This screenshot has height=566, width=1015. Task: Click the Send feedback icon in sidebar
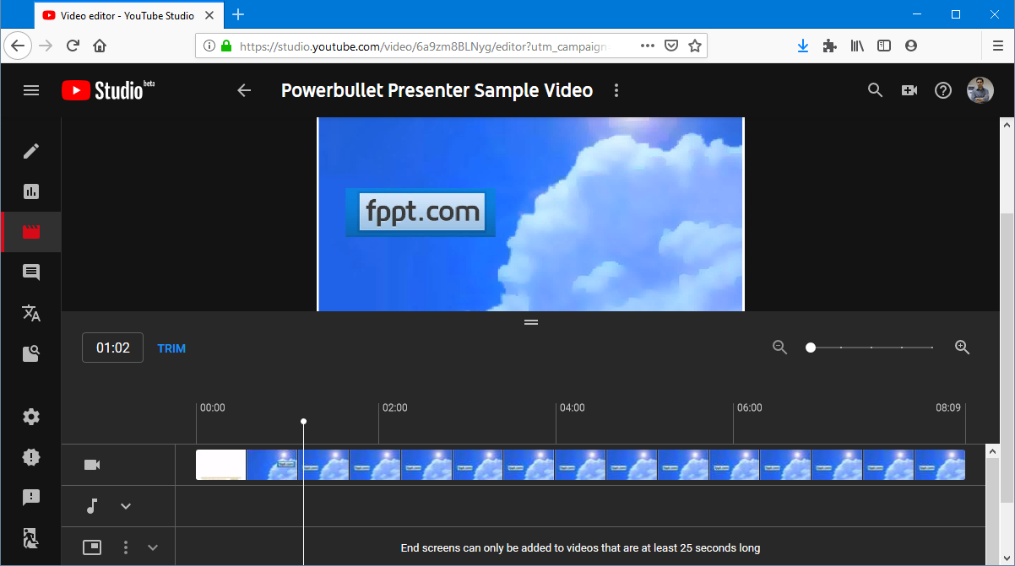[x=31, y=498]
